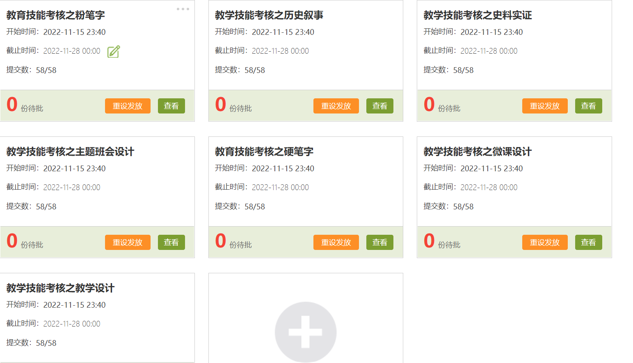Click 重设发放 on 教学技能考核之历史叙事 card

(x=336, y=106)
